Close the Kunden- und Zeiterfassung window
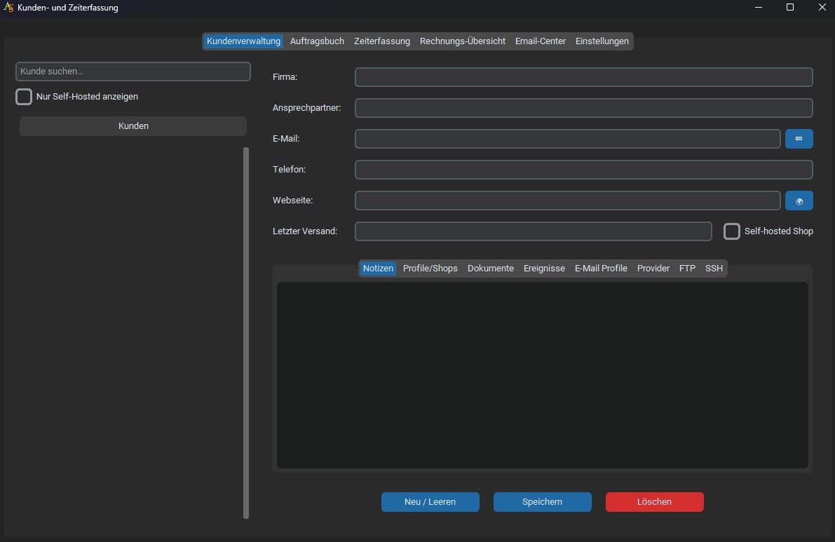The width and height of the screenshot is (835, 542). pos(822,8)
